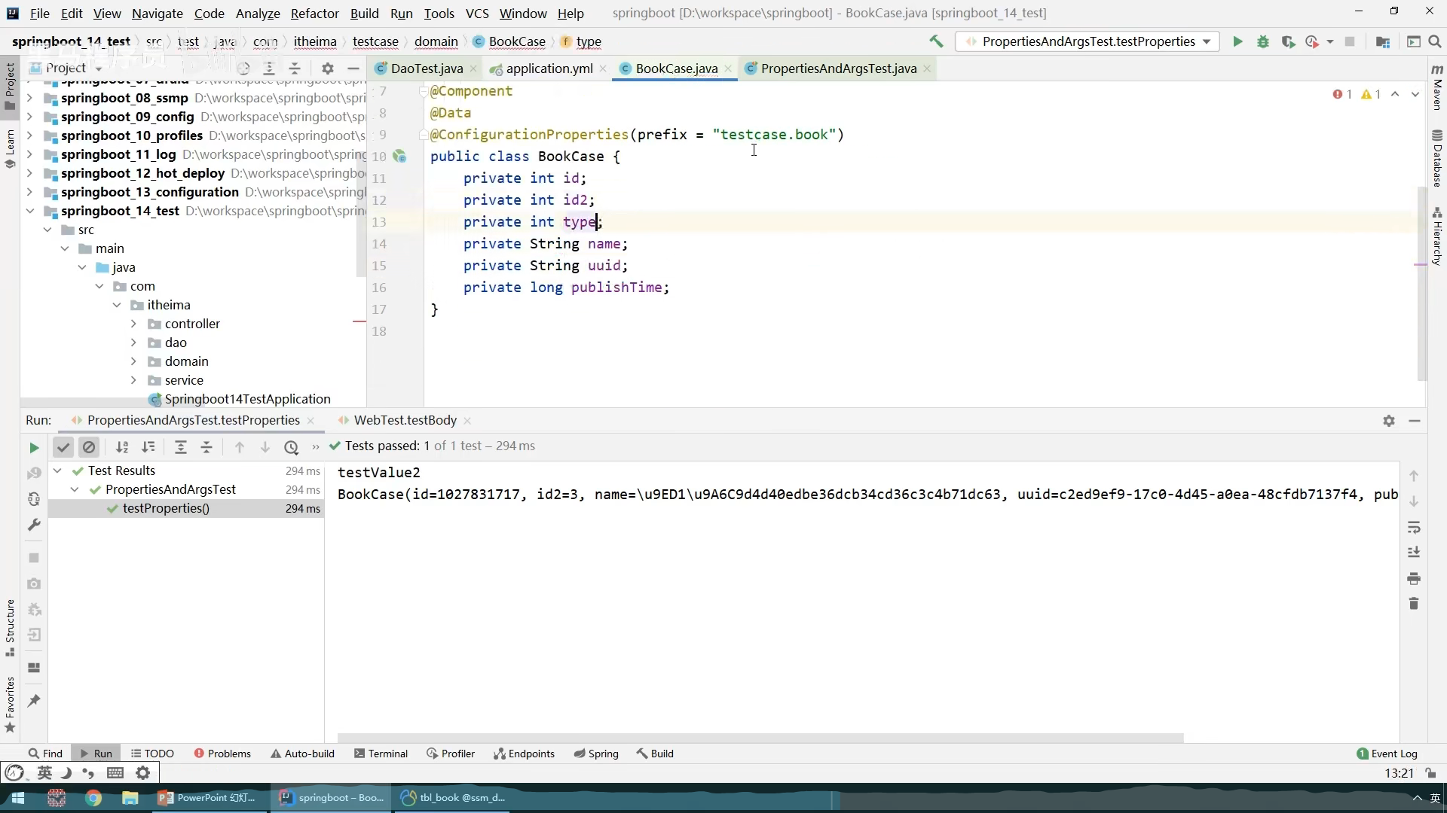1447x813 pixels.
Task: Open the Terminal tool window button
Action: click(x=381, y=754)
